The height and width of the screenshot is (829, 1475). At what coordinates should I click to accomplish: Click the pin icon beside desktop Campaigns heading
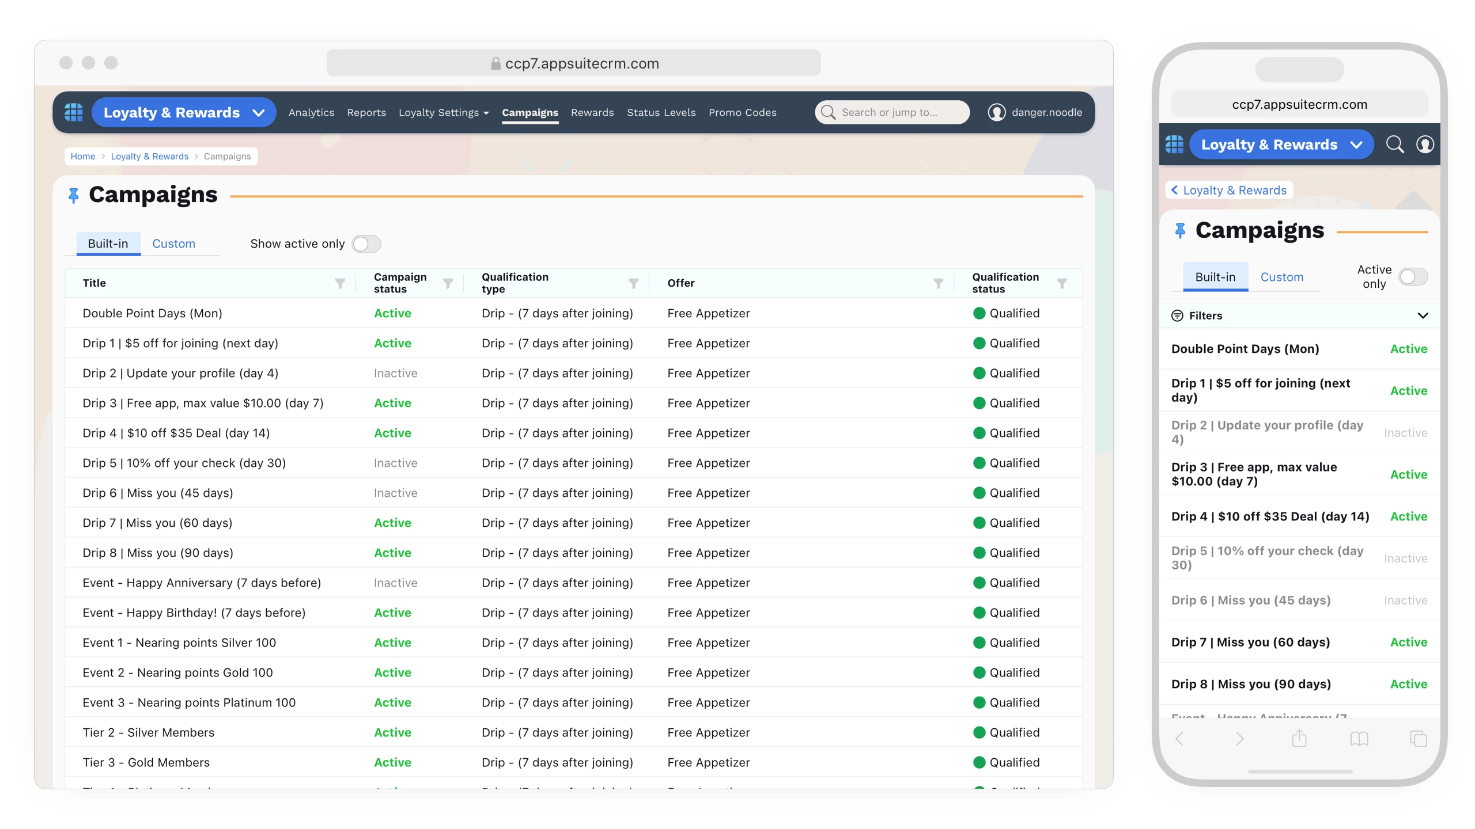73,196
